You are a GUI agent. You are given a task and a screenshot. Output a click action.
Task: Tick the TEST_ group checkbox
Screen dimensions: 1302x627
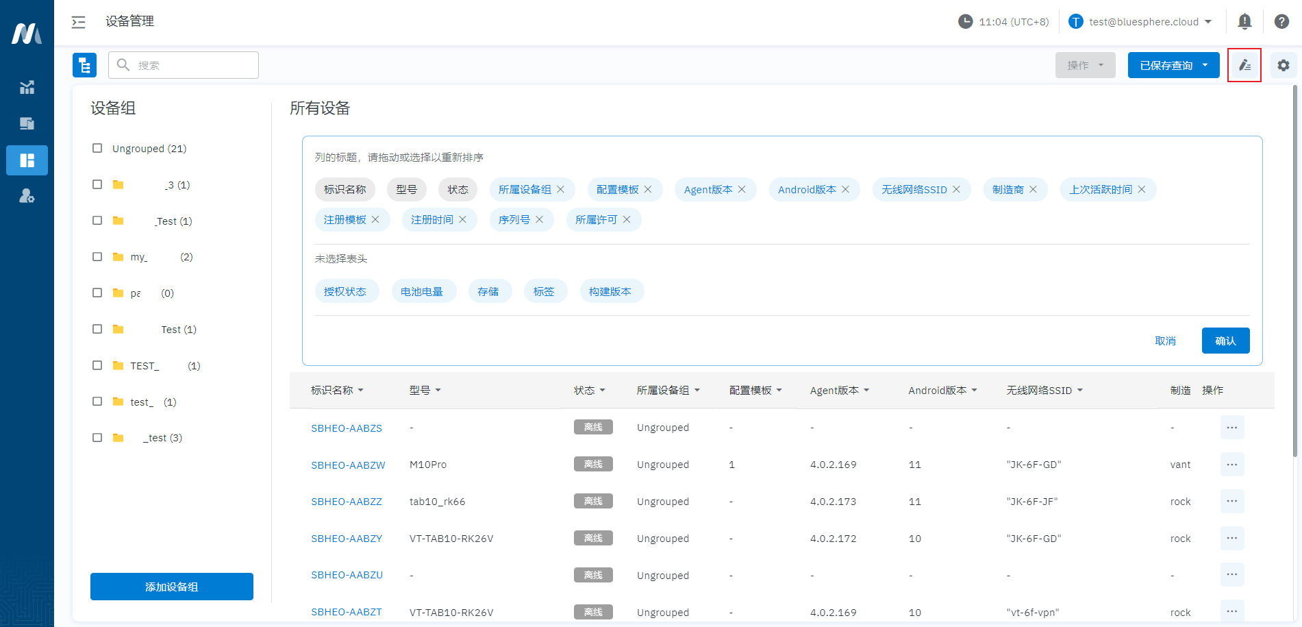tap(97, 366)
